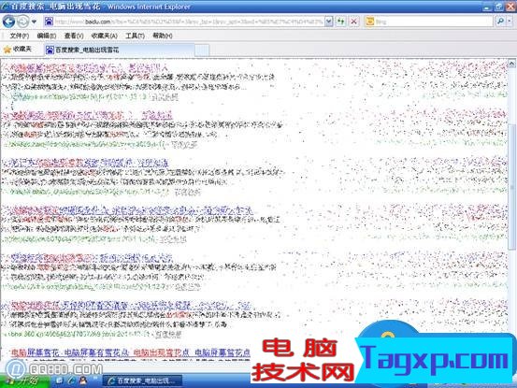The height and width of the screenshot is (388, 517).
Task: Click the green Refresh arrows button
Action: coord(340,22)
